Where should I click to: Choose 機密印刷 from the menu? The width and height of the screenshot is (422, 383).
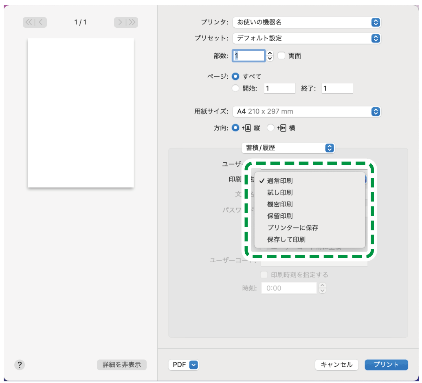tap(280, 204)
